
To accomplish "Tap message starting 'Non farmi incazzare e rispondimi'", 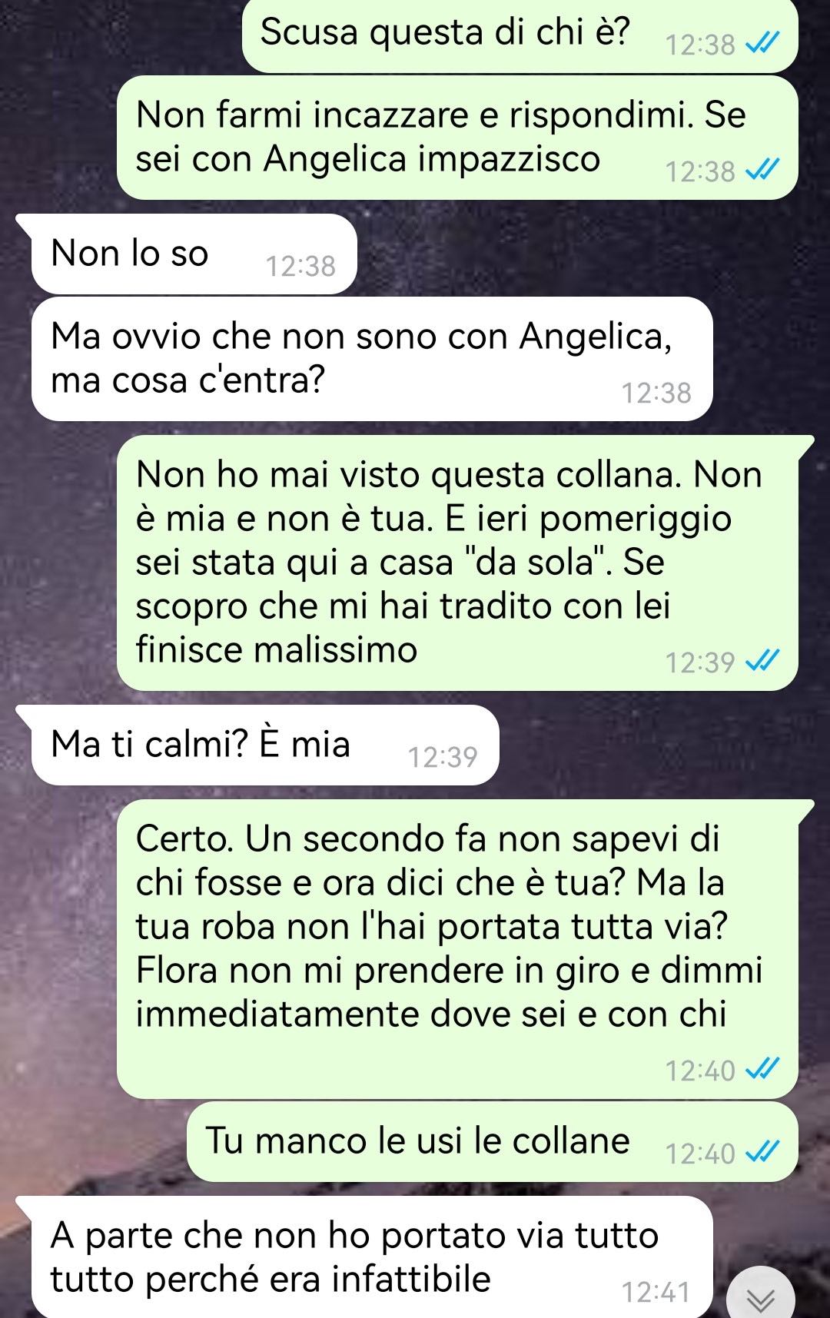I will (457, 138).
